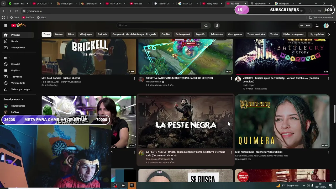The image size is (336, 189).
Task: Open the Maps bookmark
Action: [41, 17]
